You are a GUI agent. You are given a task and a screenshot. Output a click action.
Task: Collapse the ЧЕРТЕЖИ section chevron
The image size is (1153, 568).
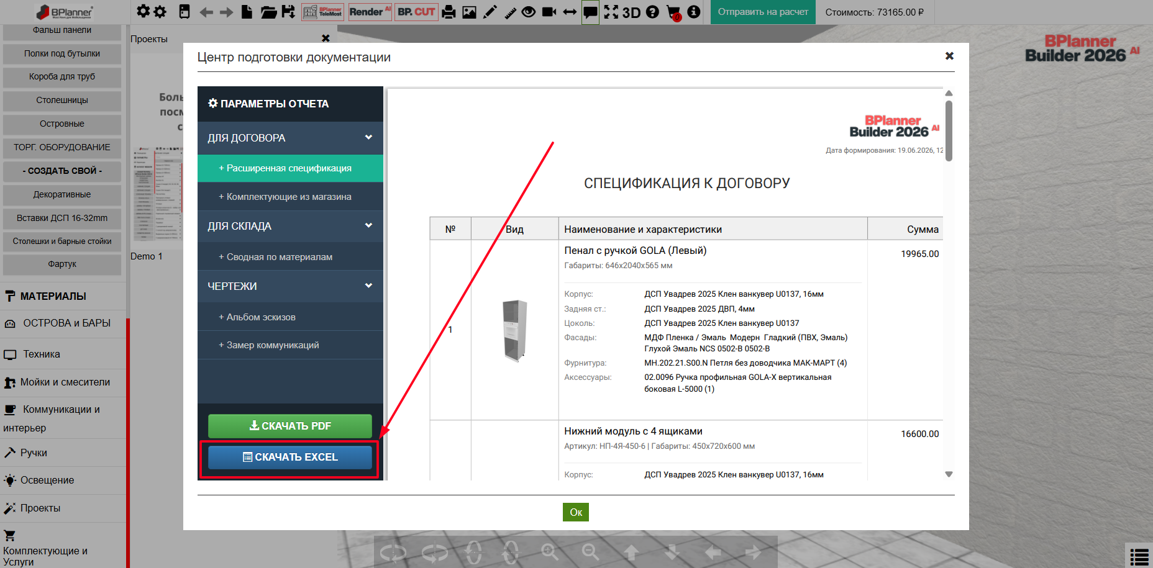coord(368,286)
